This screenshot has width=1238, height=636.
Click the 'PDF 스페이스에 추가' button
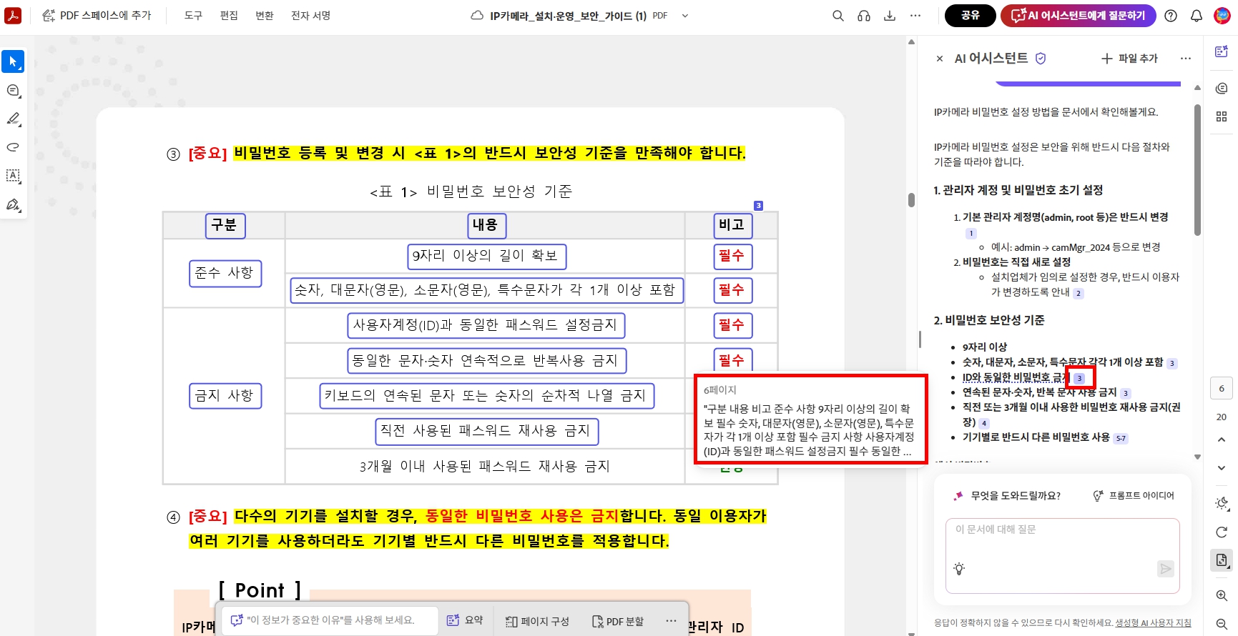coord(97,16)
